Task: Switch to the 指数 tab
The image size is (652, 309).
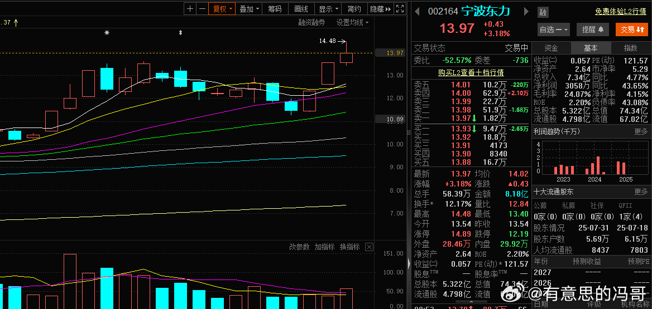Action: [x=630, y=48]
